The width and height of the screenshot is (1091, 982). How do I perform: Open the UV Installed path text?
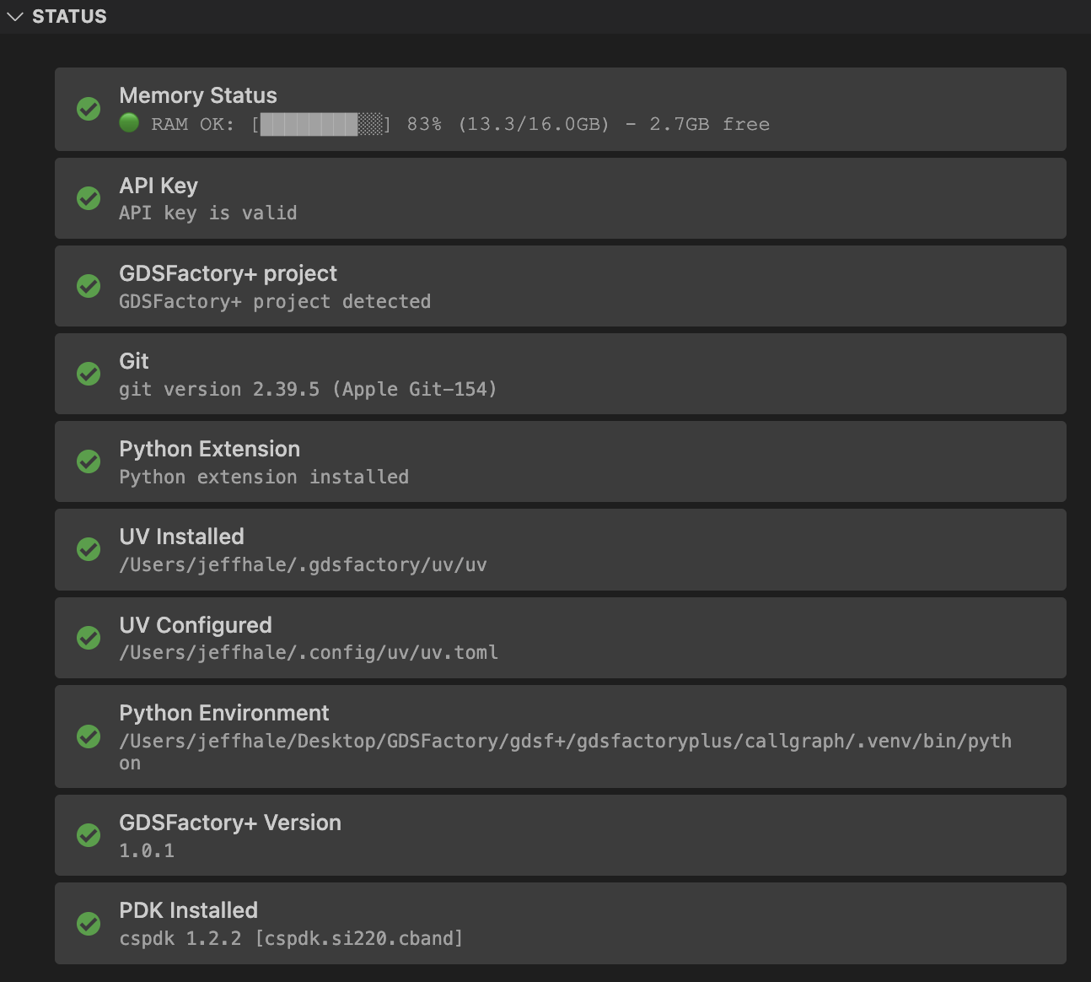click(303, 564)
